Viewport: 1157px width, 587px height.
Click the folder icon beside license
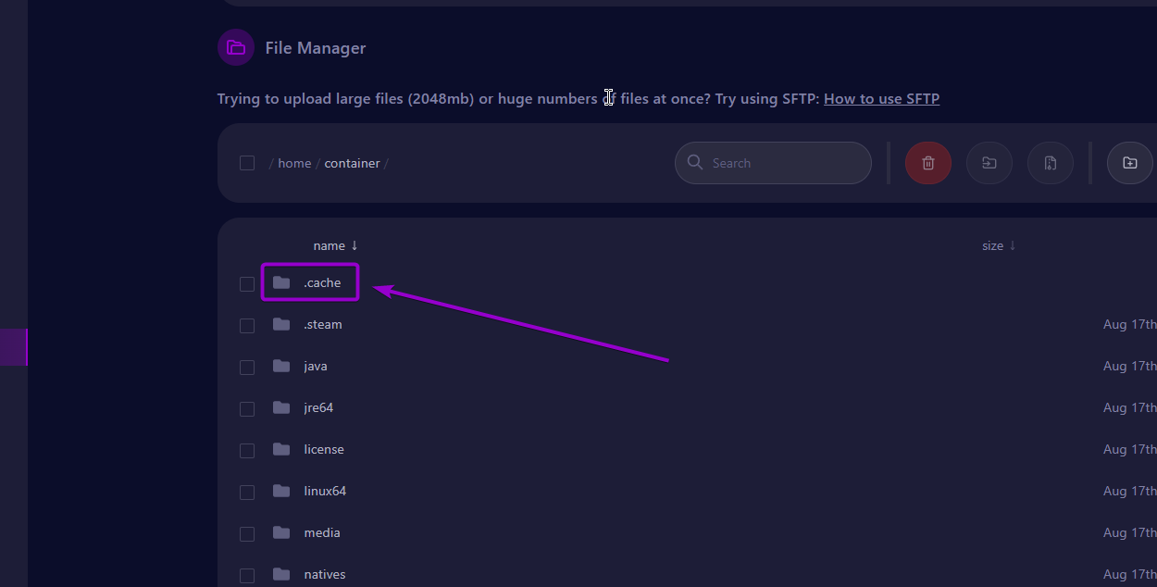pos(281,449)
